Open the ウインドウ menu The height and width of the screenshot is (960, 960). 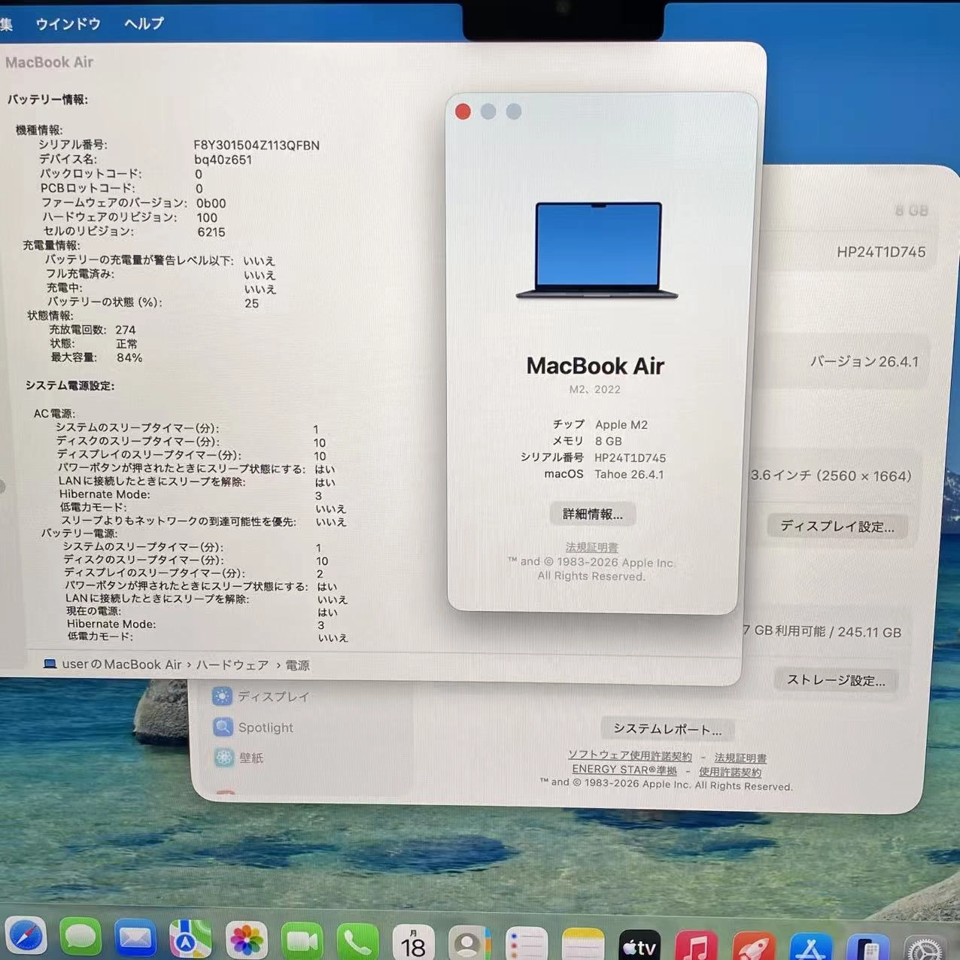point(68,23)
